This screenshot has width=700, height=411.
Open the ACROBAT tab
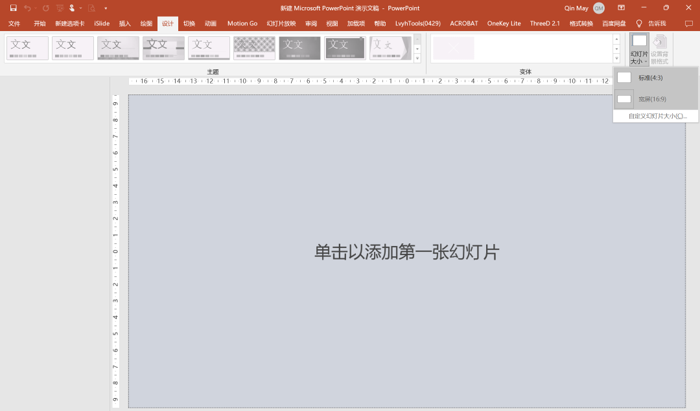pyautogui.click(x=464, y=24)
